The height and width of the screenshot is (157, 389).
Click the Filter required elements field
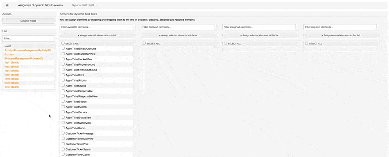[340, 27]
